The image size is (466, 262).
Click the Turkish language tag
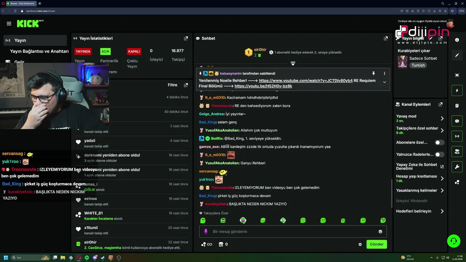[x=418, y=65]
